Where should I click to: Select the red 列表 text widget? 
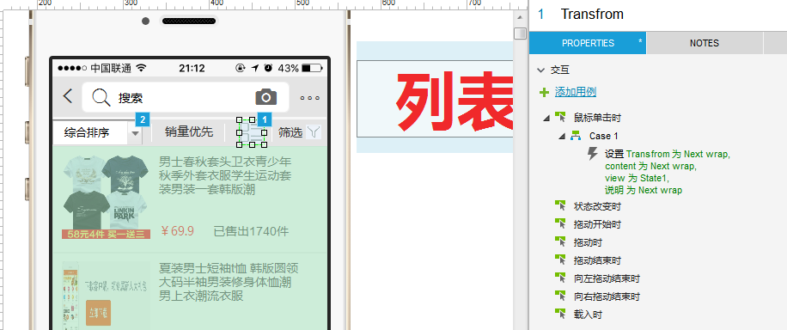[435, 99]
